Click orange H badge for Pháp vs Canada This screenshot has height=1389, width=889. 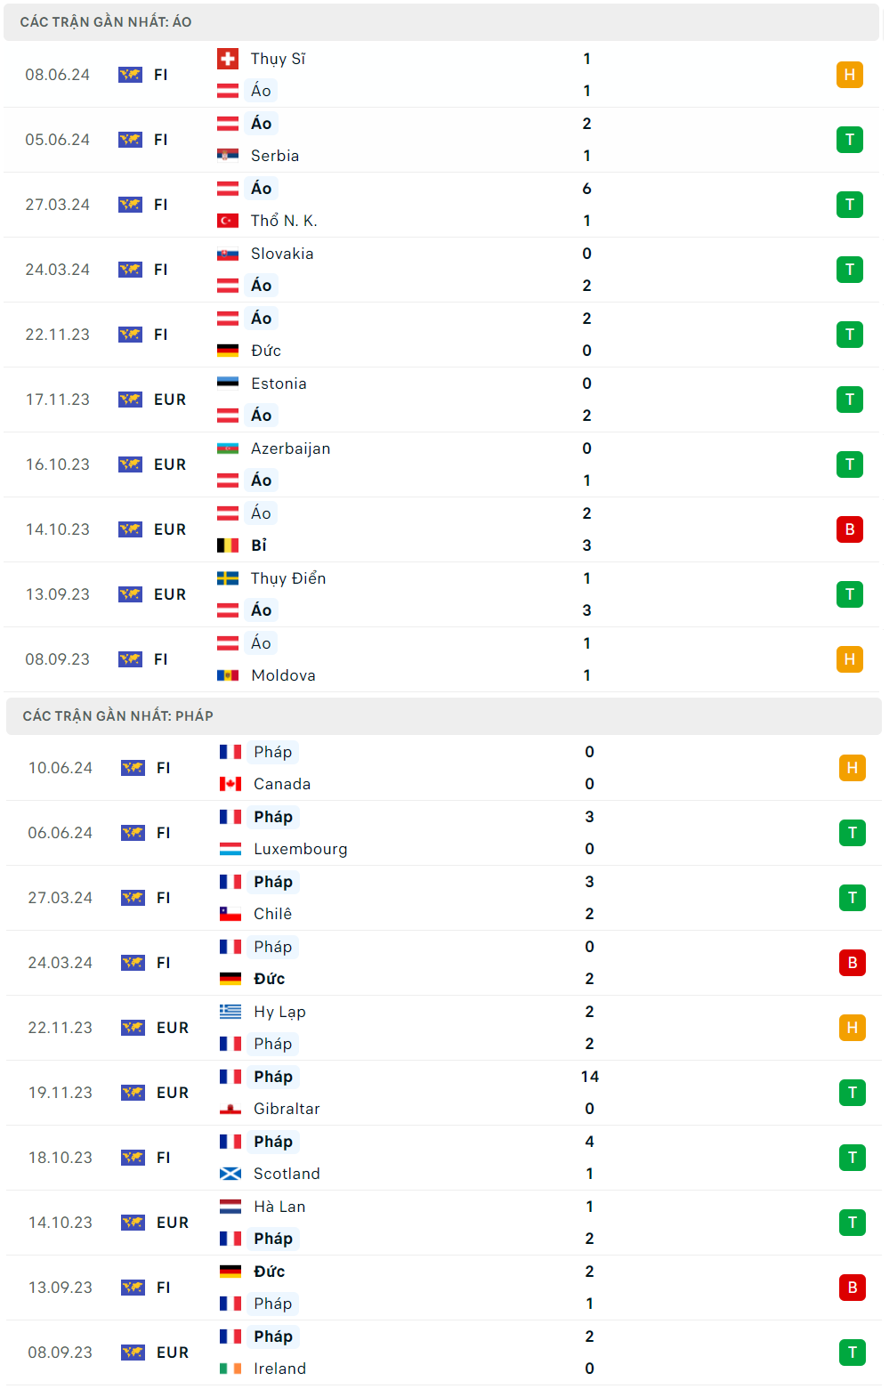point(852,768)
